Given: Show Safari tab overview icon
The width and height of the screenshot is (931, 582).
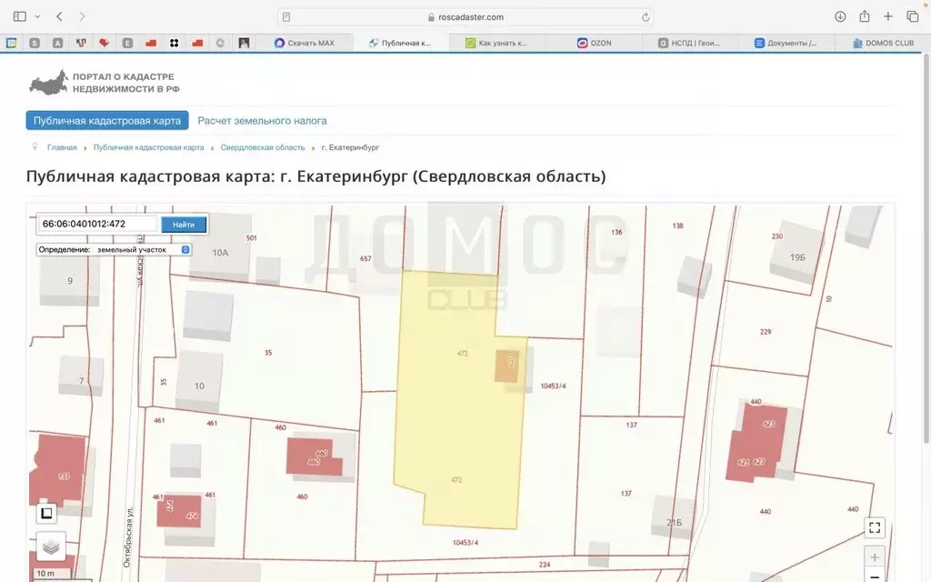Looking at the screenshot, I should pos(912,16).
